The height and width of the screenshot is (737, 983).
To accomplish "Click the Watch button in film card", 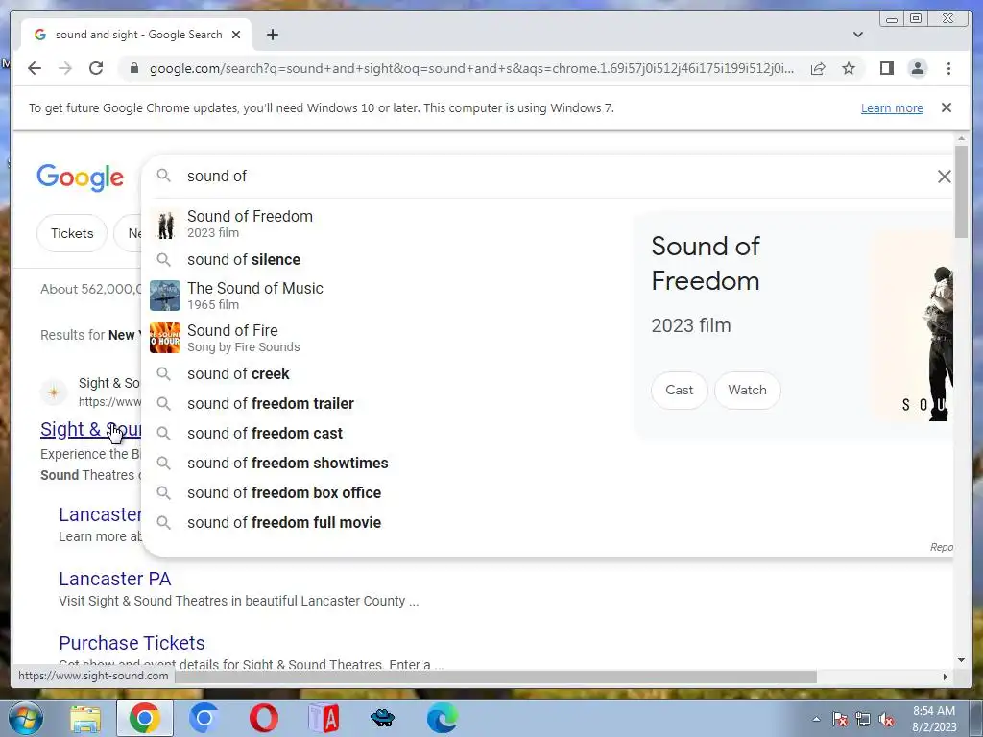I will 747,390.
